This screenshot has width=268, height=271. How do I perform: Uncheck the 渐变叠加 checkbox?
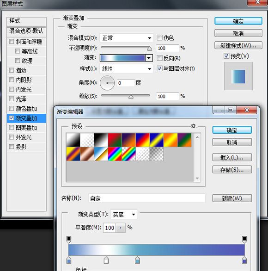pyautogui.click(x=12, y=118)
